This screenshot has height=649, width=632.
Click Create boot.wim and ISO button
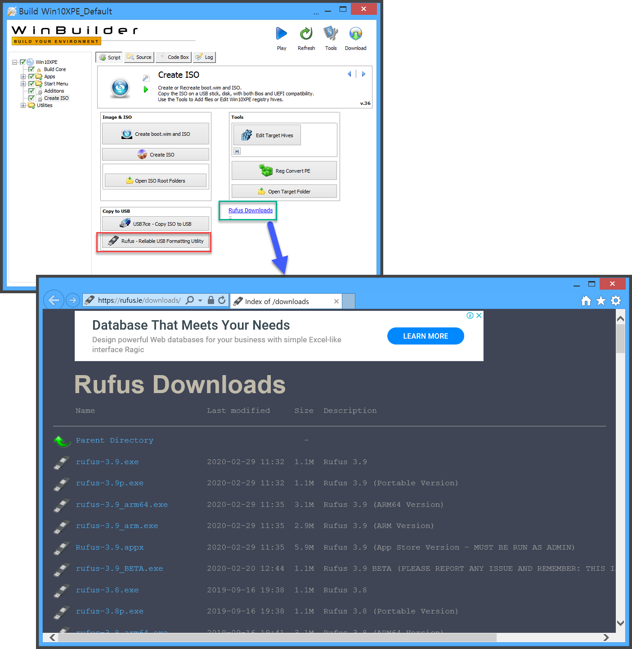pos(156,134)
